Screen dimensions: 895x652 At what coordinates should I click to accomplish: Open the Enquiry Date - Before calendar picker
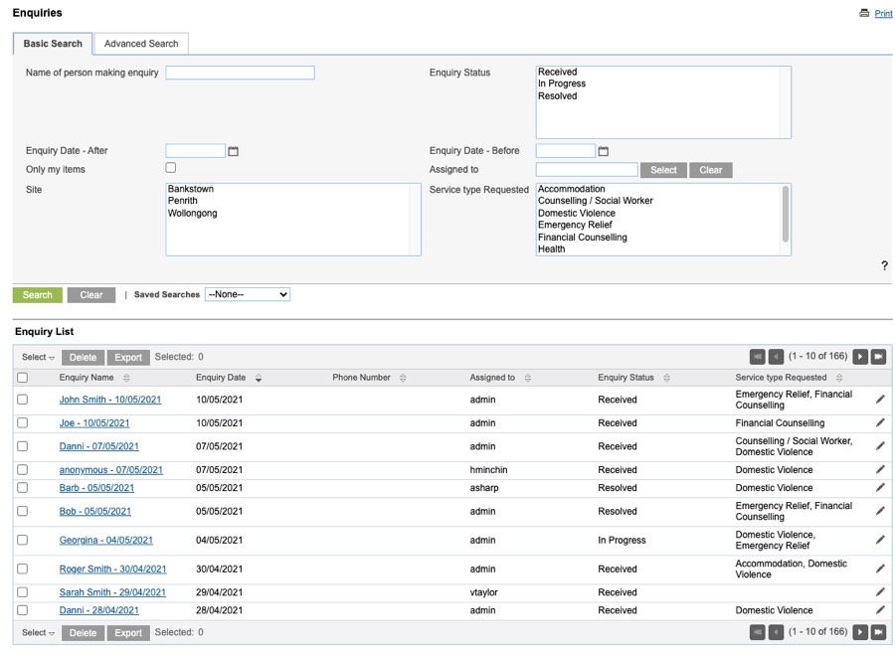[x=603, y=151]
